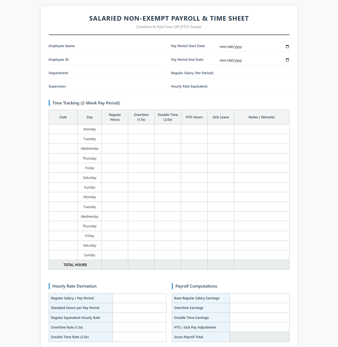Click the Employee Name input field
The height and width of the screenshot is (347, 338).
(132, 46)
